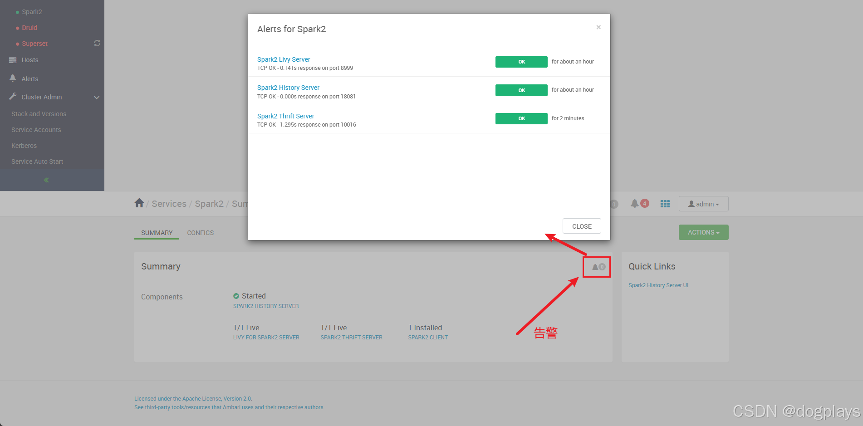
Task: Switch to SUMMARY tab
Action: pos(157,233)
